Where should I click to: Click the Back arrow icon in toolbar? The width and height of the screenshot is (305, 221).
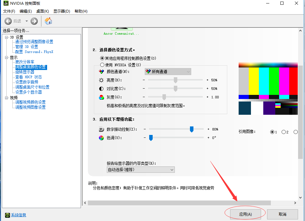coord(8,21)
